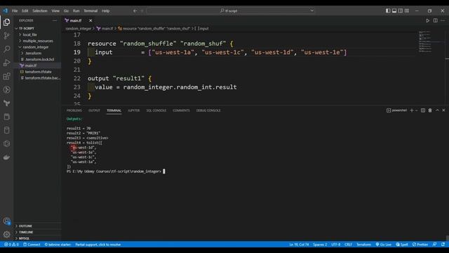Toggle the primary side bar layout icon
Image resolution: width=449 pixels, height=253 pixels.
coord(388,11)
